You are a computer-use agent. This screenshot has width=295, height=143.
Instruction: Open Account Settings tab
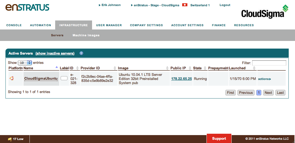pos(187,25)
